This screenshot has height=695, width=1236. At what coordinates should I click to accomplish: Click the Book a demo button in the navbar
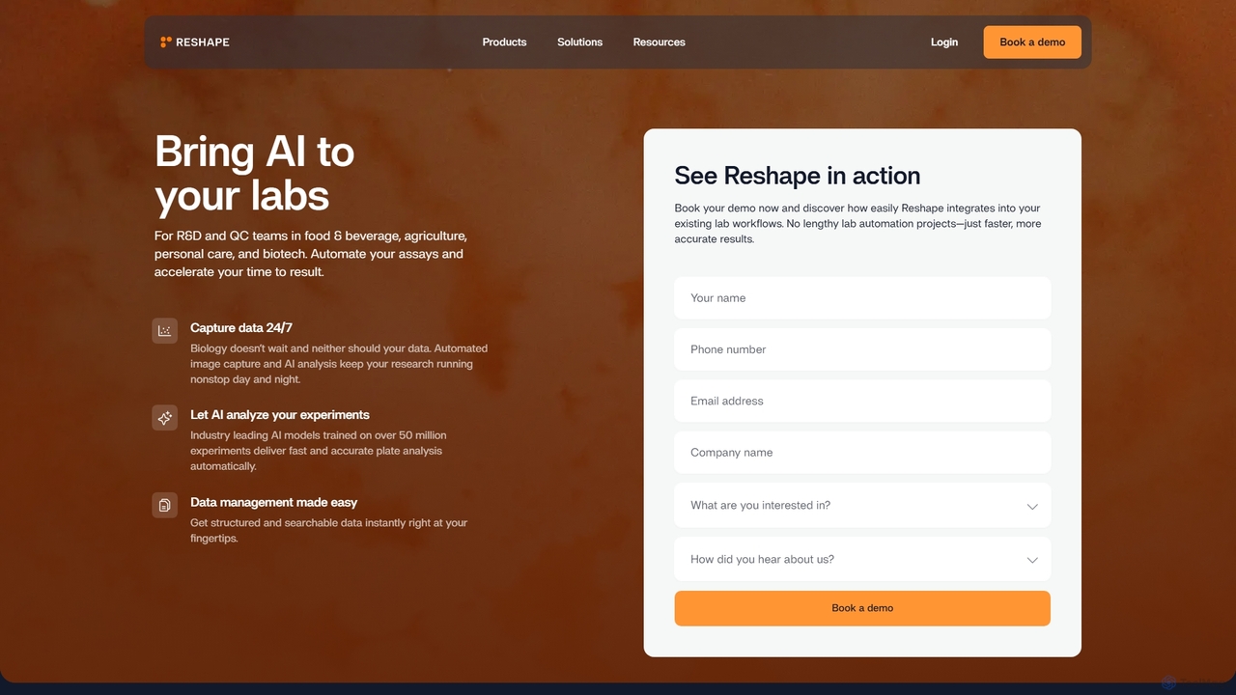pos(1032,42)
